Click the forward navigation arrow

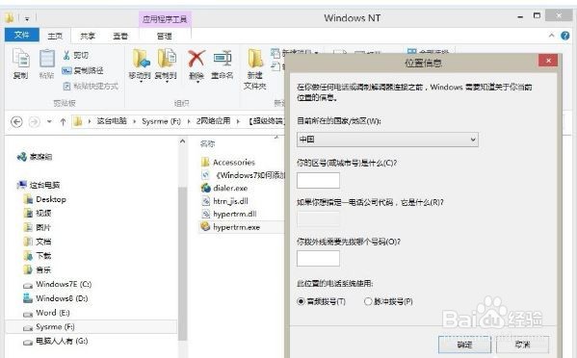pyautogui.click(x=35, y=121)
